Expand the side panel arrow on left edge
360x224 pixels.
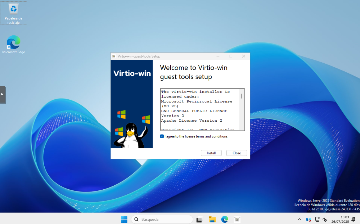[x=2, y=94]
